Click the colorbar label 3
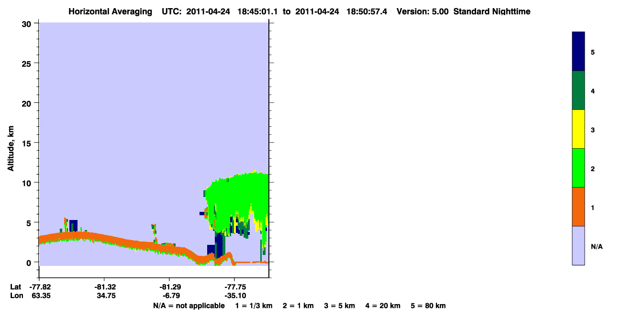Viewport: 622px width, 319px height. coord(593,130)
